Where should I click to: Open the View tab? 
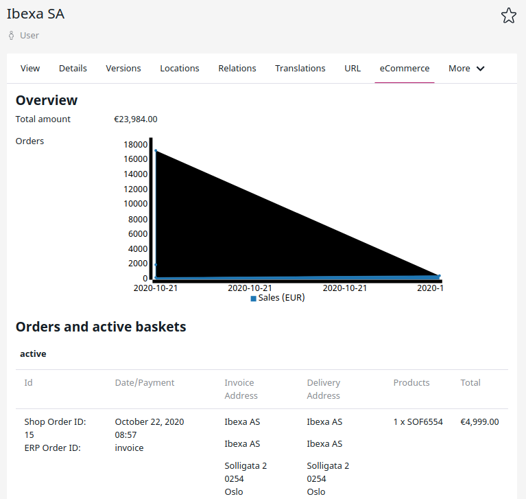[30, 68]
